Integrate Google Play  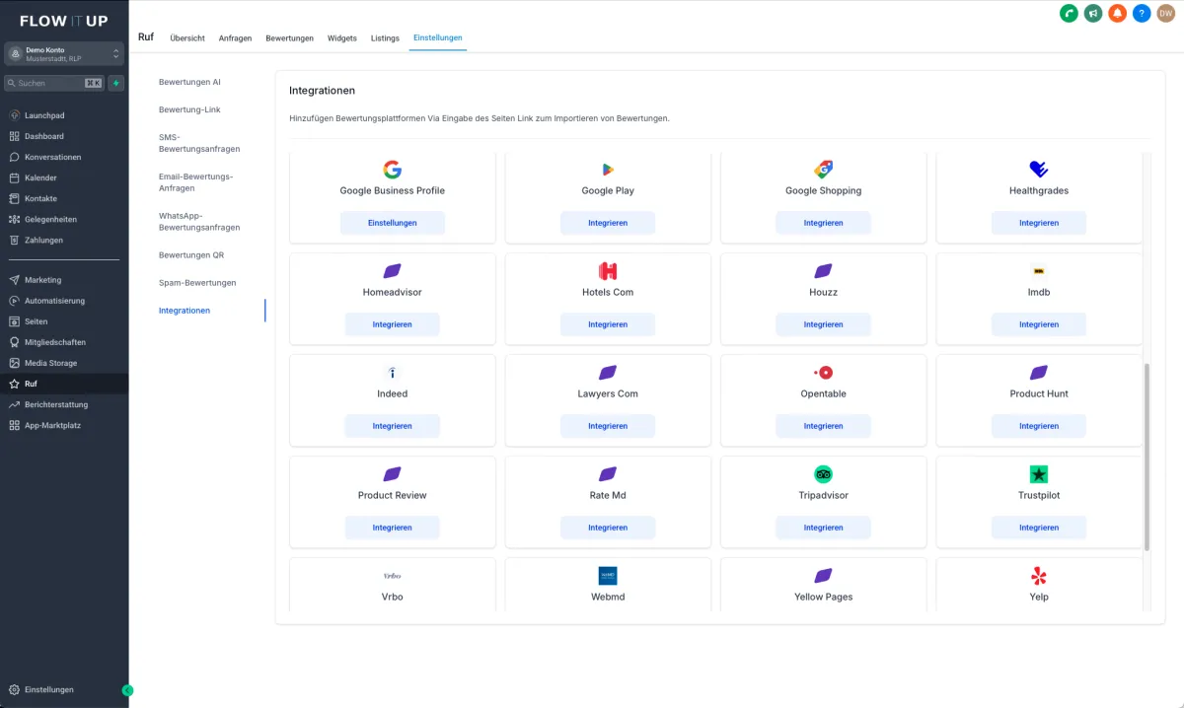click(x=608, y=223)
